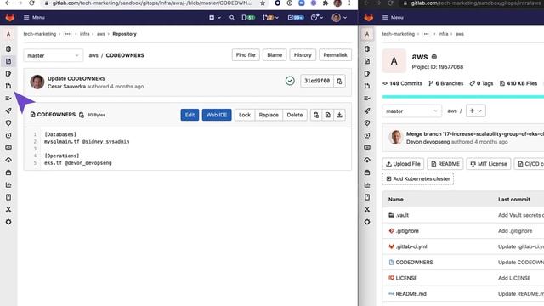Click the Replace button

coord(269,115)
